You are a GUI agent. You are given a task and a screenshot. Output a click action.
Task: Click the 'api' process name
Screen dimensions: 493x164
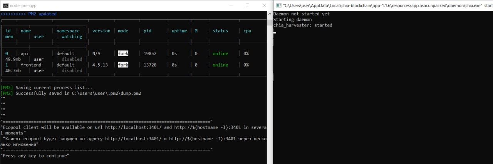[25, 54]
